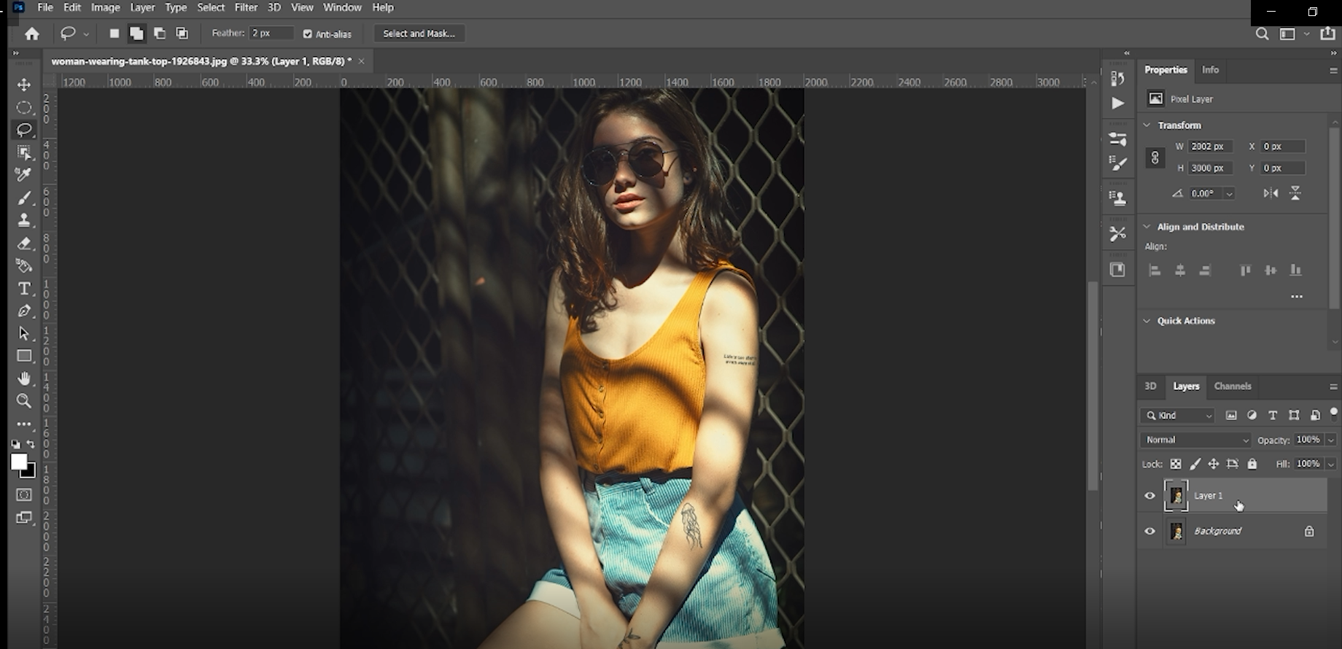Align bottom edges in Properties
Screen dimensions: 1342x649
(x=1295, y=271)
